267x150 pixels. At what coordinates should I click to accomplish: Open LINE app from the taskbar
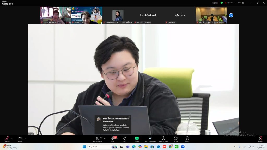[177, 147]
